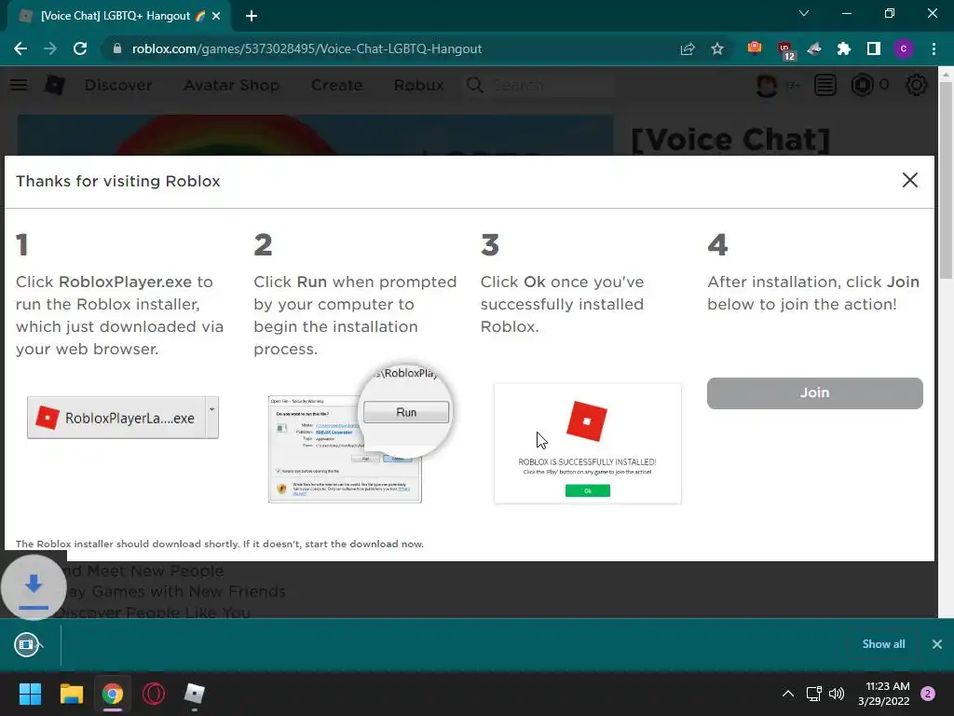Go back to the previous page
Viewport: 954px width, 716px height.
(x=20, y=48)
